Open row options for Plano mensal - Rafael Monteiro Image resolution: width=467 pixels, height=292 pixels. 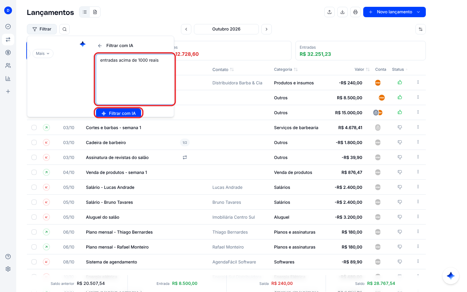tap(418, 247)
